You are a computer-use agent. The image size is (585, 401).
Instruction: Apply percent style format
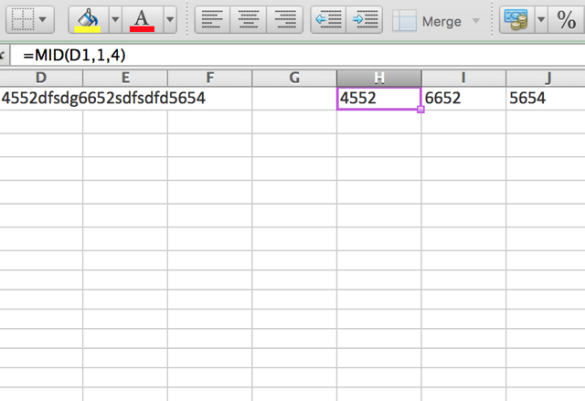click(x=567, y=20)
